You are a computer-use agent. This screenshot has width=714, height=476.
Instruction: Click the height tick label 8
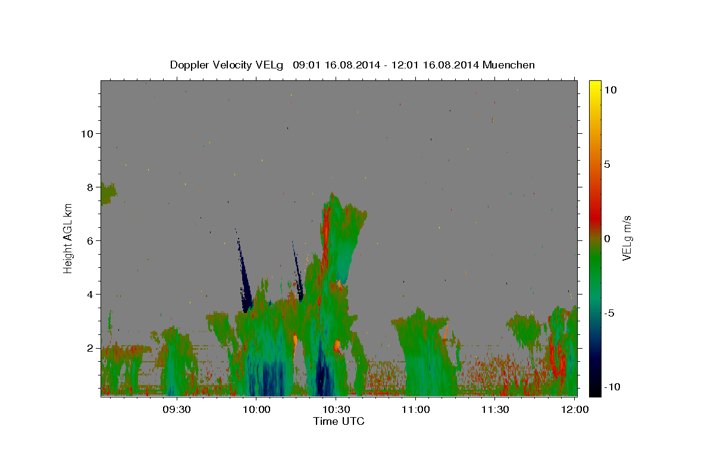90,187
